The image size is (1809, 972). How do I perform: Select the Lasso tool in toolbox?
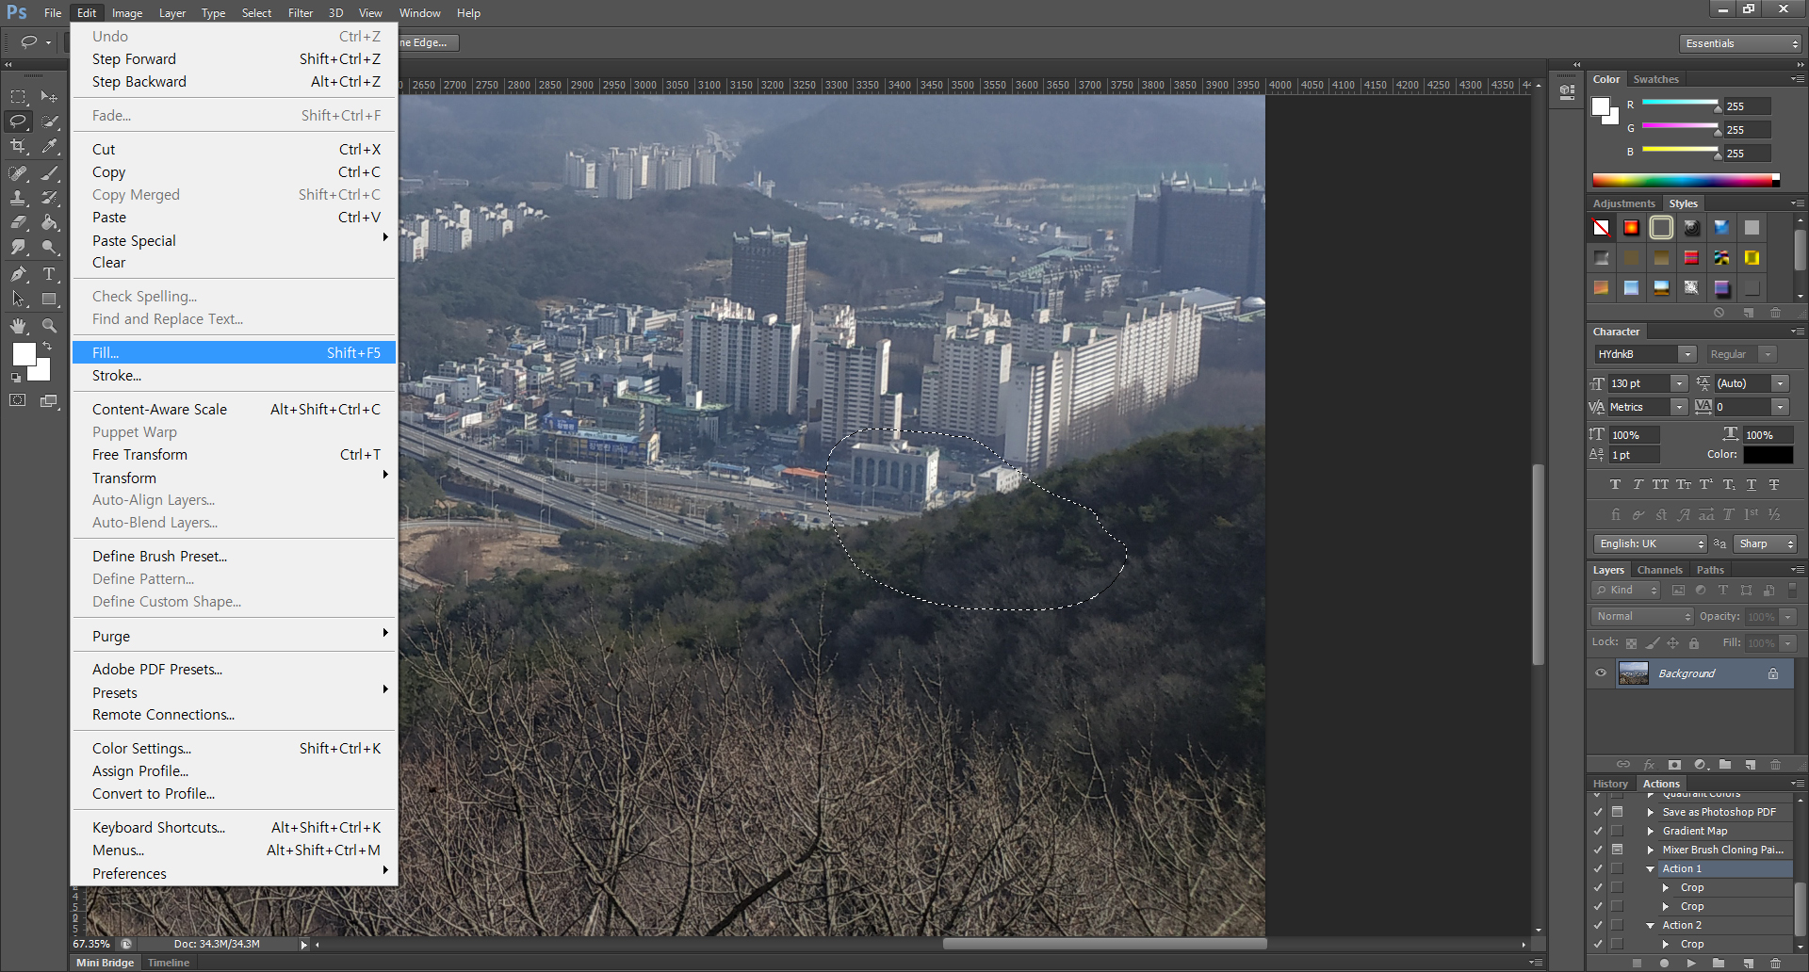[x=18, y=121]
